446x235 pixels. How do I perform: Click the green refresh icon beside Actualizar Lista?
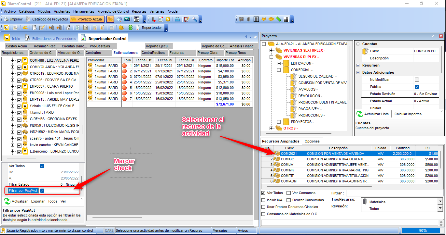coord(359,114)
